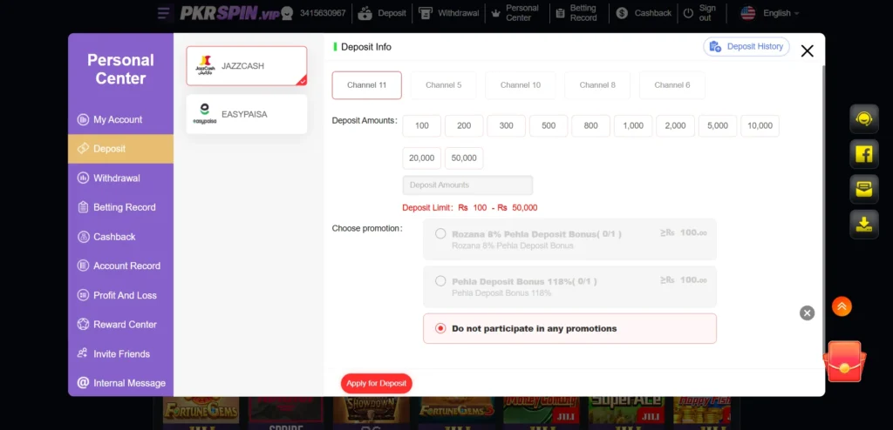Choose deposit amount 200
Image resolution: width=893 pixels, height=430 pixels.
pos(464,125)
